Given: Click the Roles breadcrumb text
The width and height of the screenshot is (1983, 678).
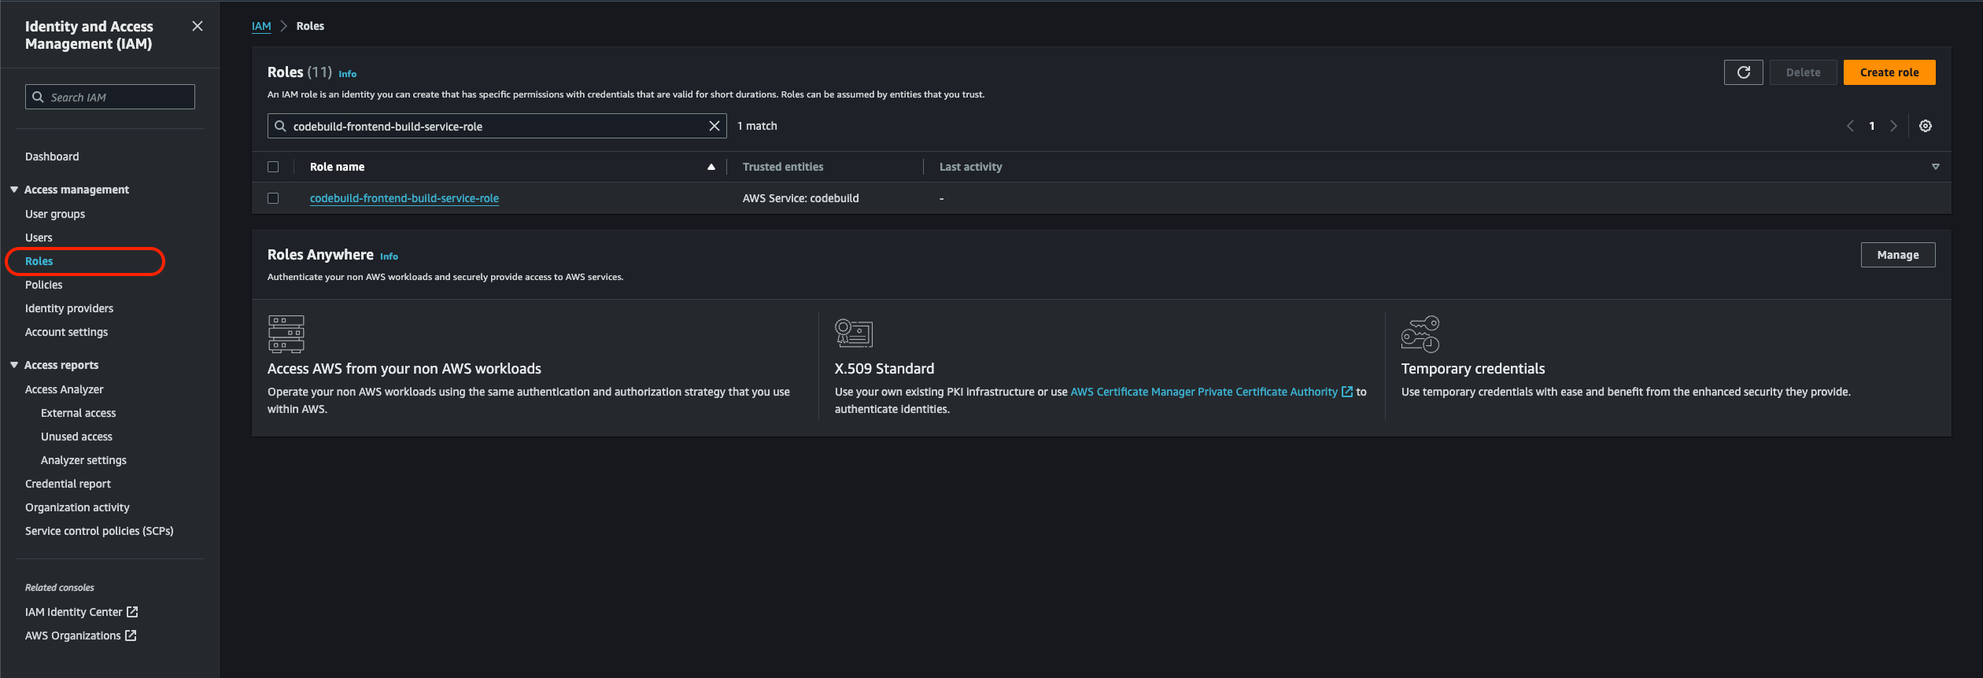Looking at the screenshot, I should (310, 26).
